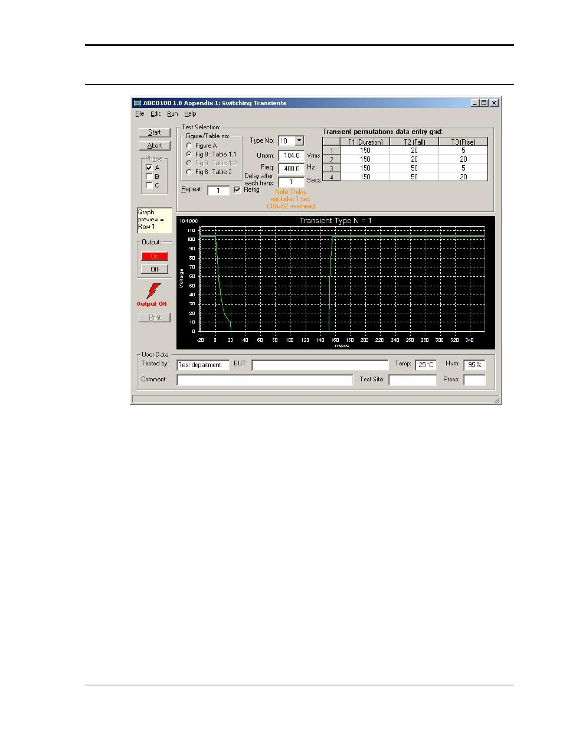Open the File menu
This screenshot has height=729, width=563.
coord(140,114)
